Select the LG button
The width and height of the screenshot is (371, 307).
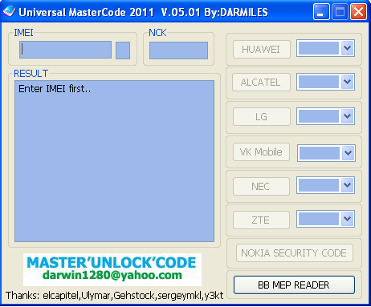[262, 117]
